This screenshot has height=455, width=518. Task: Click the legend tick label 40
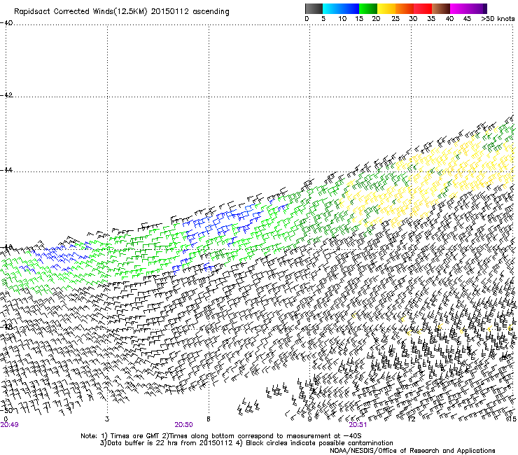[x=449, y=19]
